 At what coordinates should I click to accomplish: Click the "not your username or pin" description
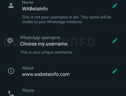tap(67, 19)
